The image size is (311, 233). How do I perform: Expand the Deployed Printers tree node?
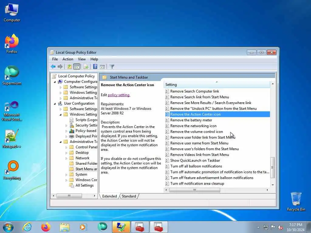67,137
